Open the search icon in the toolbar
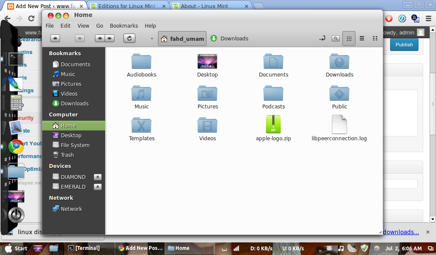The height and width of the screenshot is (255, 436). [335, 38]
